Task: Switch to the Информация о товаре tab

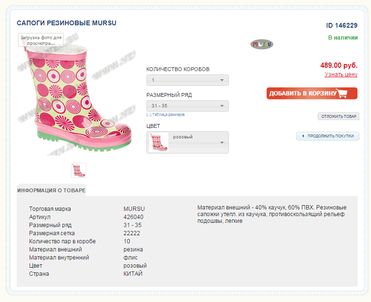Action: point(52,190)
